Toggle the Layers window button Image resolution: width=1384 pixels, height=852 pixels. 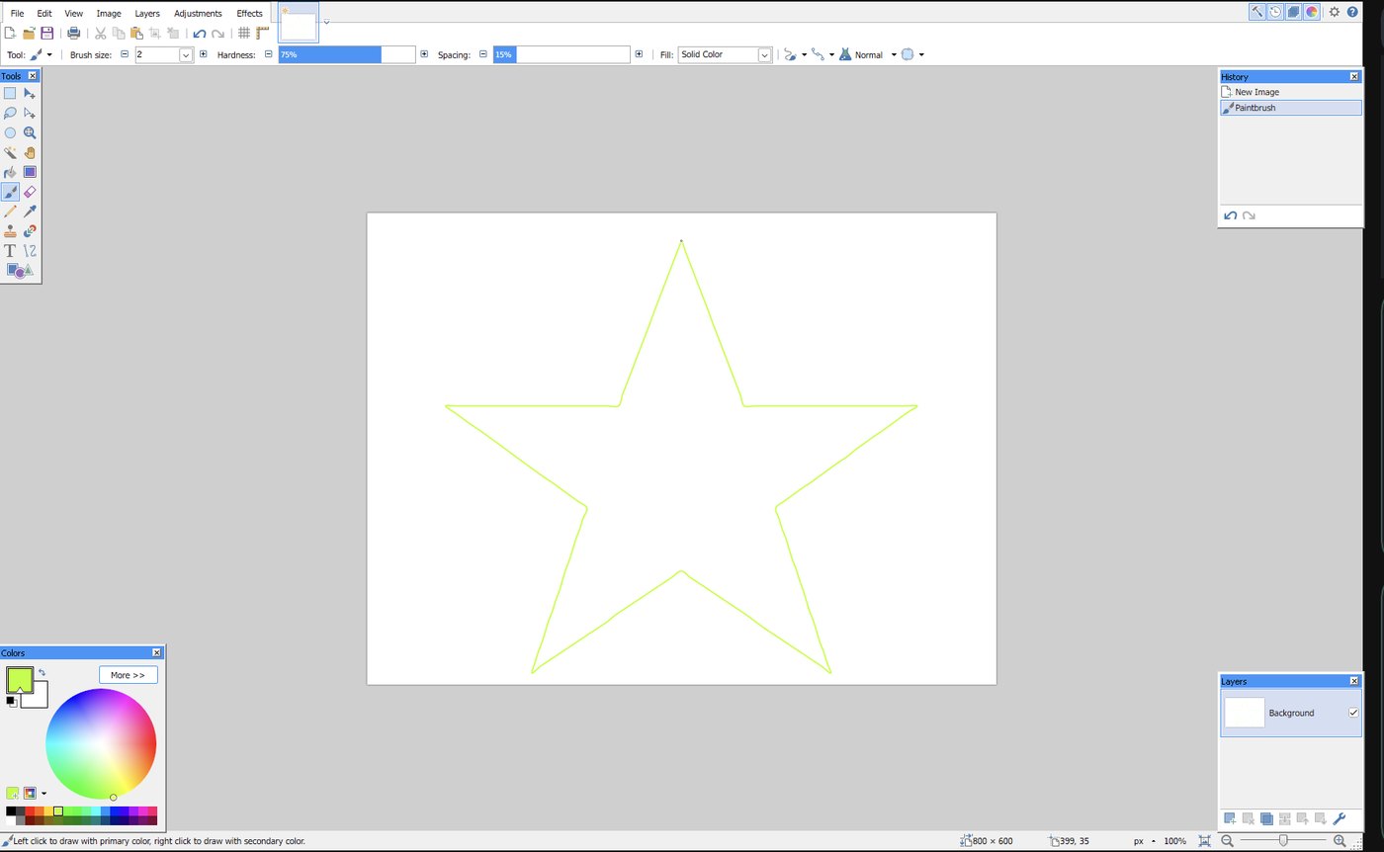click(x=1293, y=12)
